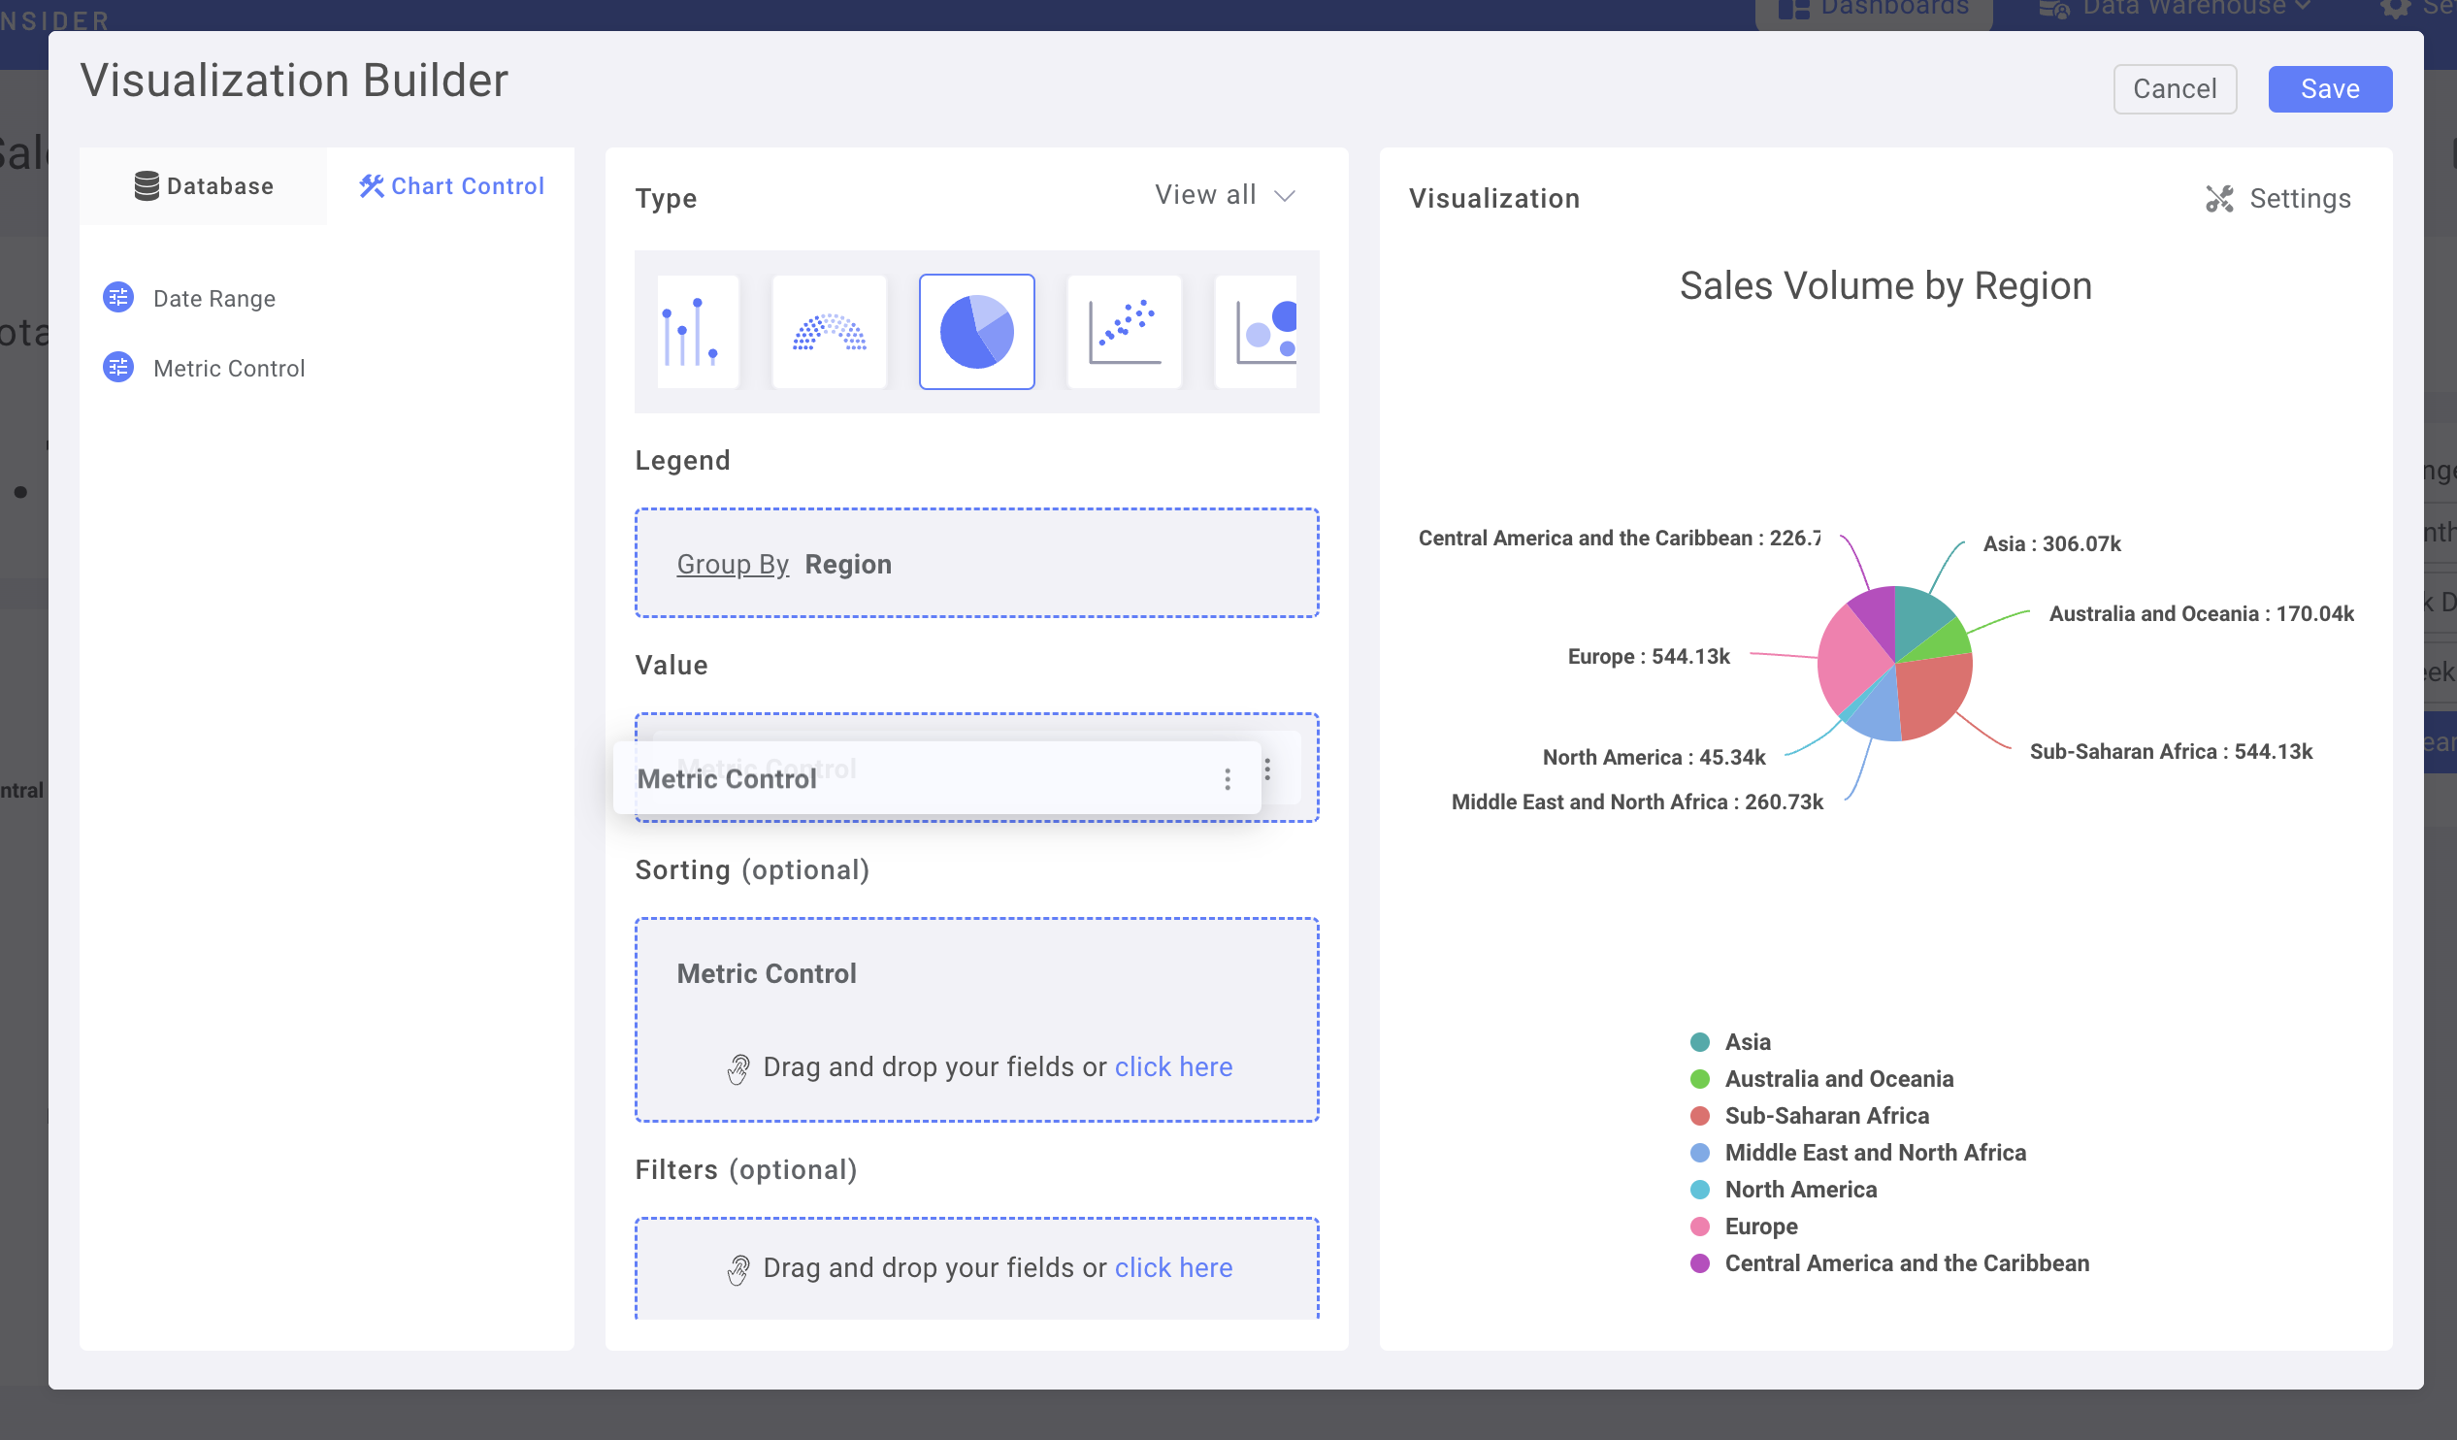Click the Asia legend item toggle
This screenshot has height=1440, width=2457.
(x=1729, y=1040)
